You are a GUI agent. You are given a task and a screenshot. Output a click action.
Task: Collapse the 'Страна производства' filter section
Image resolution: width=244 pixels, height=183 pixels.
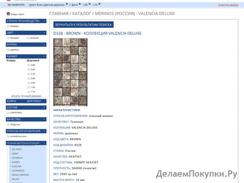[44, 21]
